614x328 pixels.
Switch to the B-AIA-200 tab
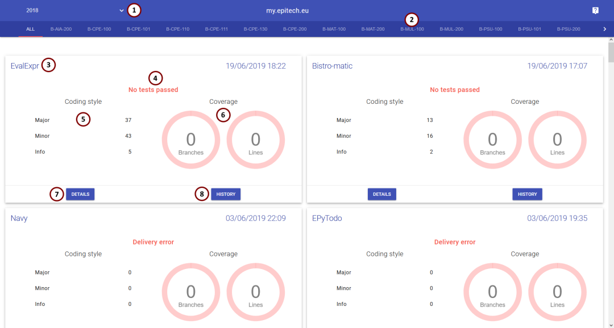[61, 29]
